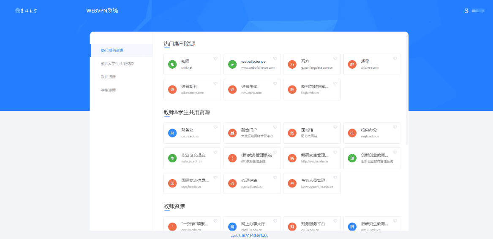Image resolution: width=493 pixels, height=239 pixels.
Task: Favorite 知网 with its heart icon
Action: pyautogui.click(x=215, y=58)
